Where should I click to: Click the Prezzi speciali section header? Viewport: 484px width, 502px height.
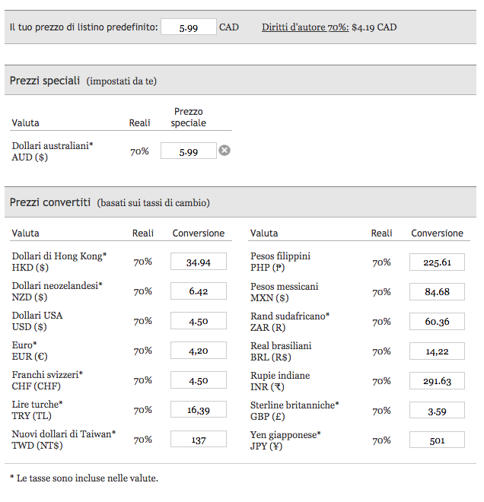(x=45, y=81)
